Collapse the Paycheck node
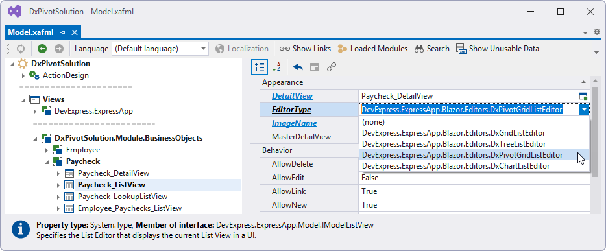 [47, 161]
